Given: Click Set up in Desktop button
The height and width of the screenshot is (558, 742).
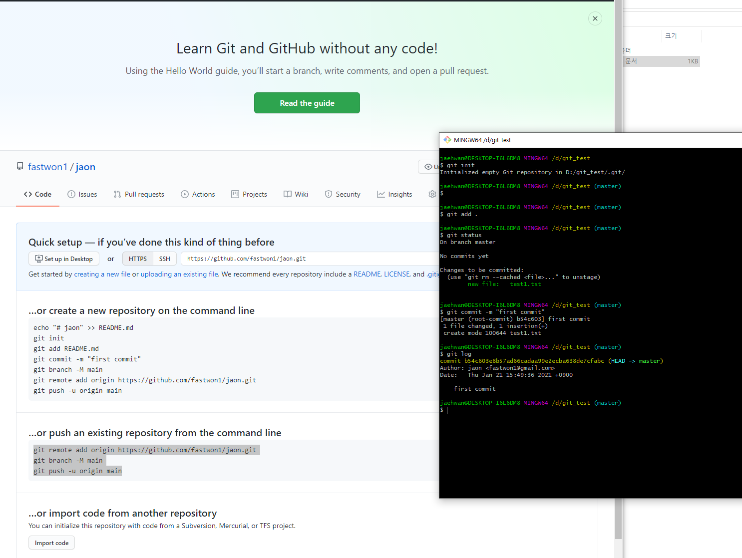Looking at the screenshot, I should coord(64,259).
